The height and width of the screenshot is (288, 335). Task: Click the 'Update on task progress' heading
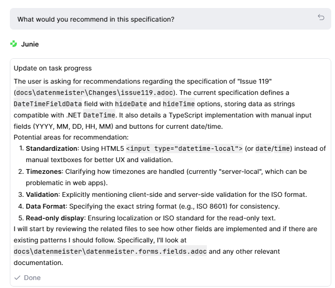tap(53, 68)
